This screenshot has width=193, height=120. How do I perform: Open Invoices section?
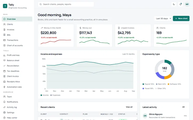17,30
